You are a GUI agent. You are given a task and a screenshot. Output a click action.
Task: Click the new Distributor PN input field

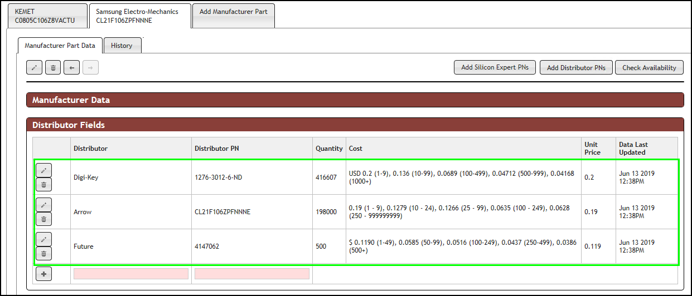[x=251, y=274]
